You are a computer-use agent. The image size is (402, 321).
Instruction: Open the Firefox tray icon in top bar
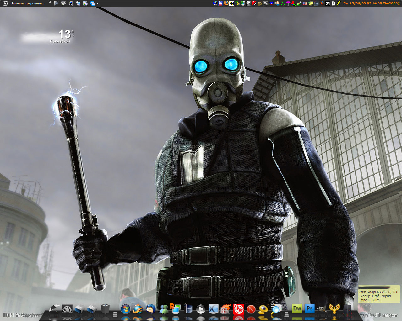[226, 3]
